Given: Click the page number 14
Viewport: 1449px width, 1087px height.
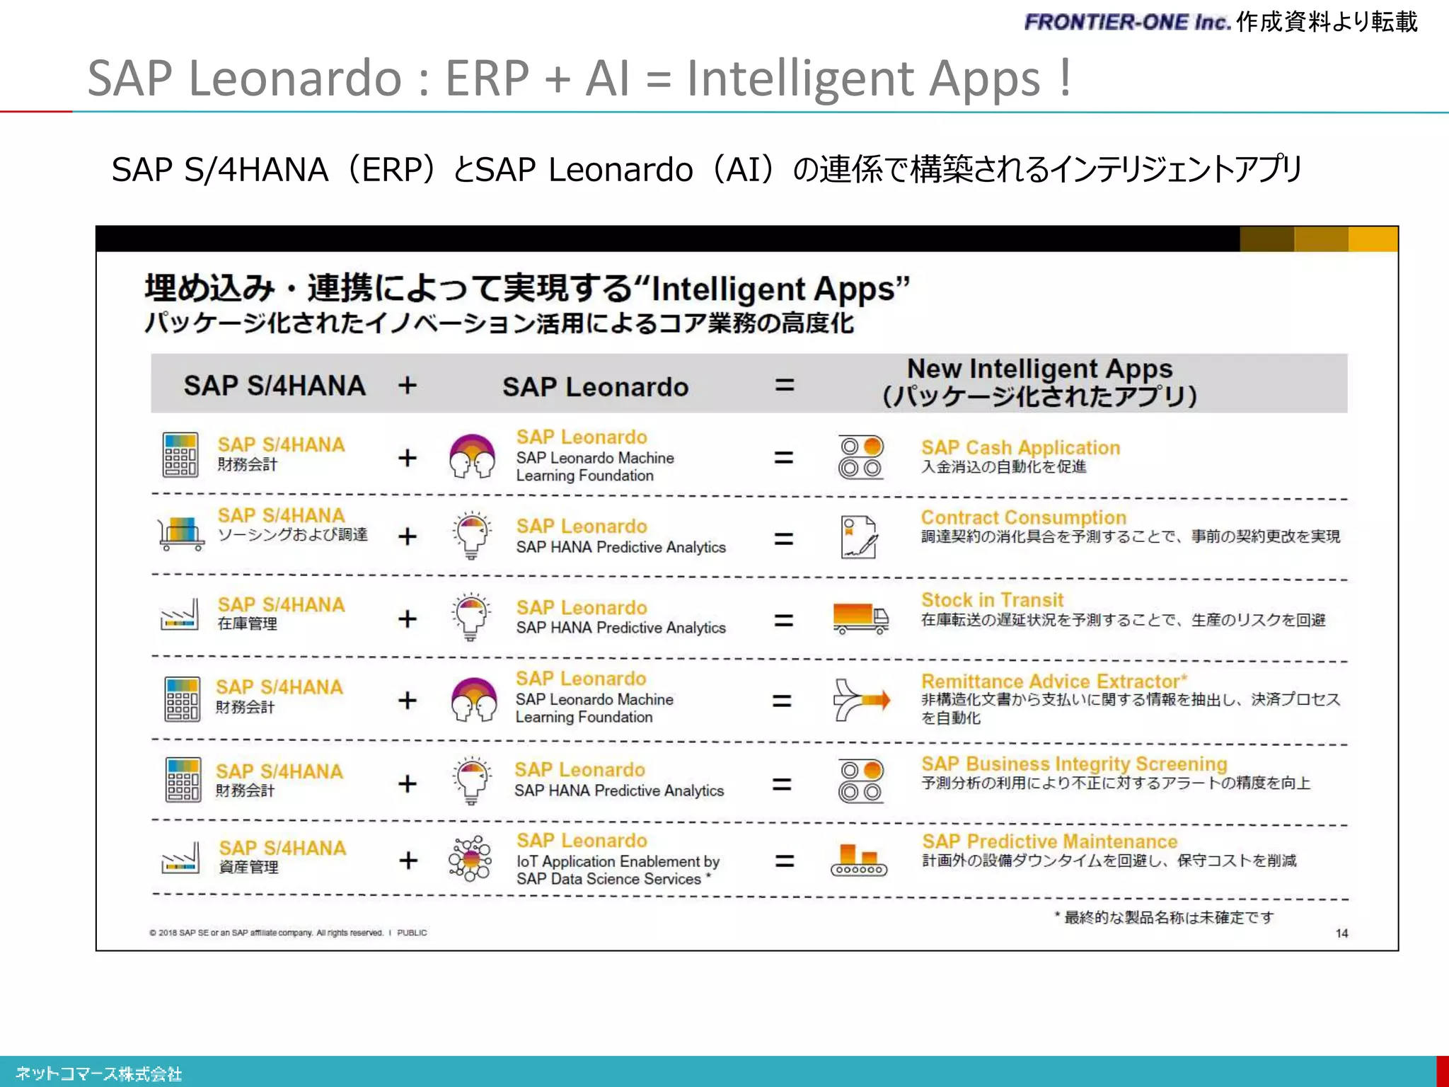Looking at the screenshot, I should 1341,933.
